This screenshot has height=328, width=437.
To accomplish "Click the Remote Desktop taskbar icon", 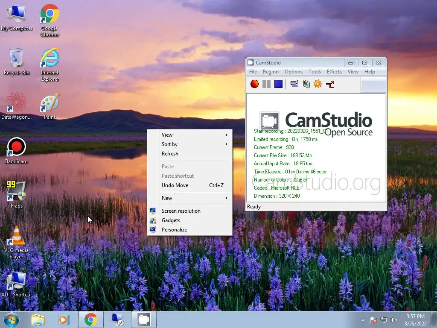I will (x=117, y=319).
